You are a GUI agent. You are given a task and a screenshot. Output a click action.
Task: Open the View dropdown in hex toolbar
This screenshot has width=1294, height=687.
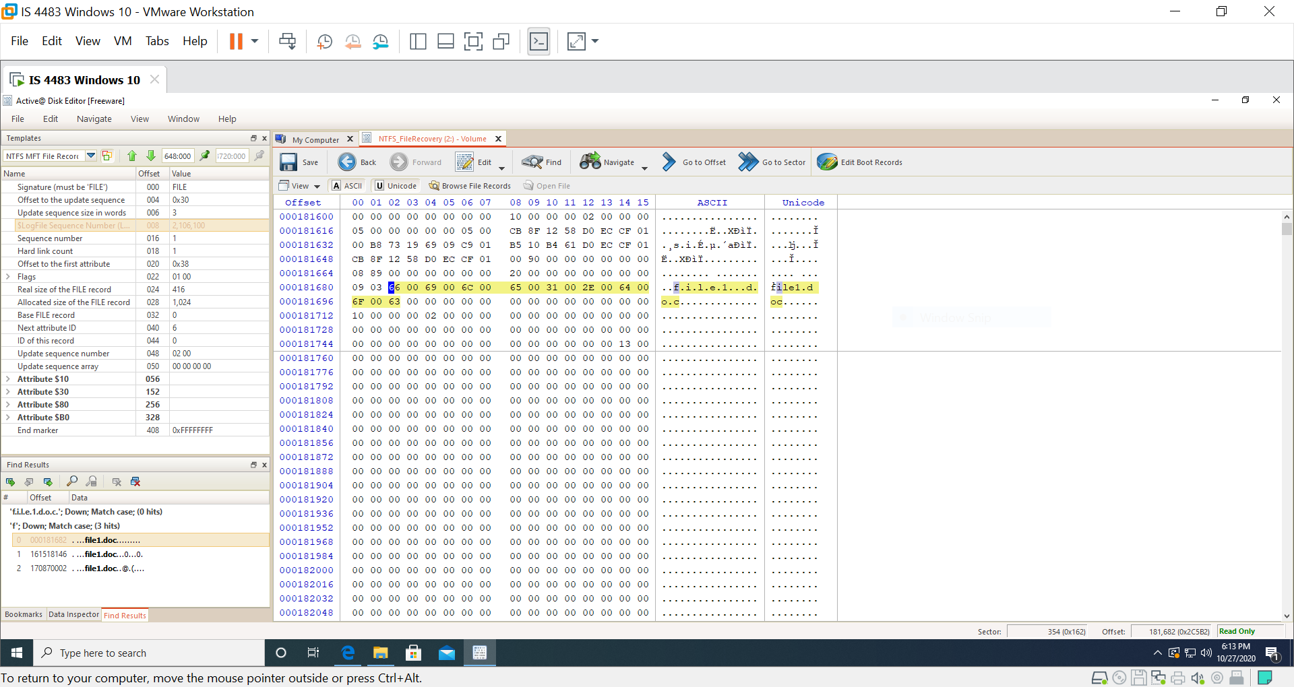pos(299,185)
